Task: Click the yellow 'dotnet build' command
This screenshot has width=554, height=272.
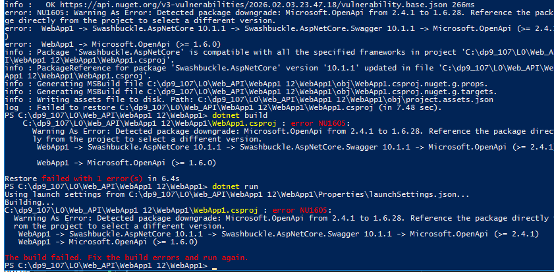Action: [x=240, y=115]
